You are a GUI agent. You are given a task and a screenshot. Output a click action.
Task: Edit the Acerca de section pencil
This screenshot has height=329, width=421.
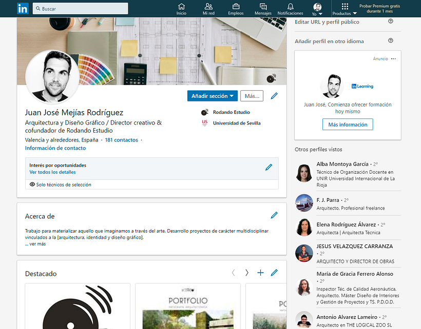pyautogui.click(x=274, y=215)
